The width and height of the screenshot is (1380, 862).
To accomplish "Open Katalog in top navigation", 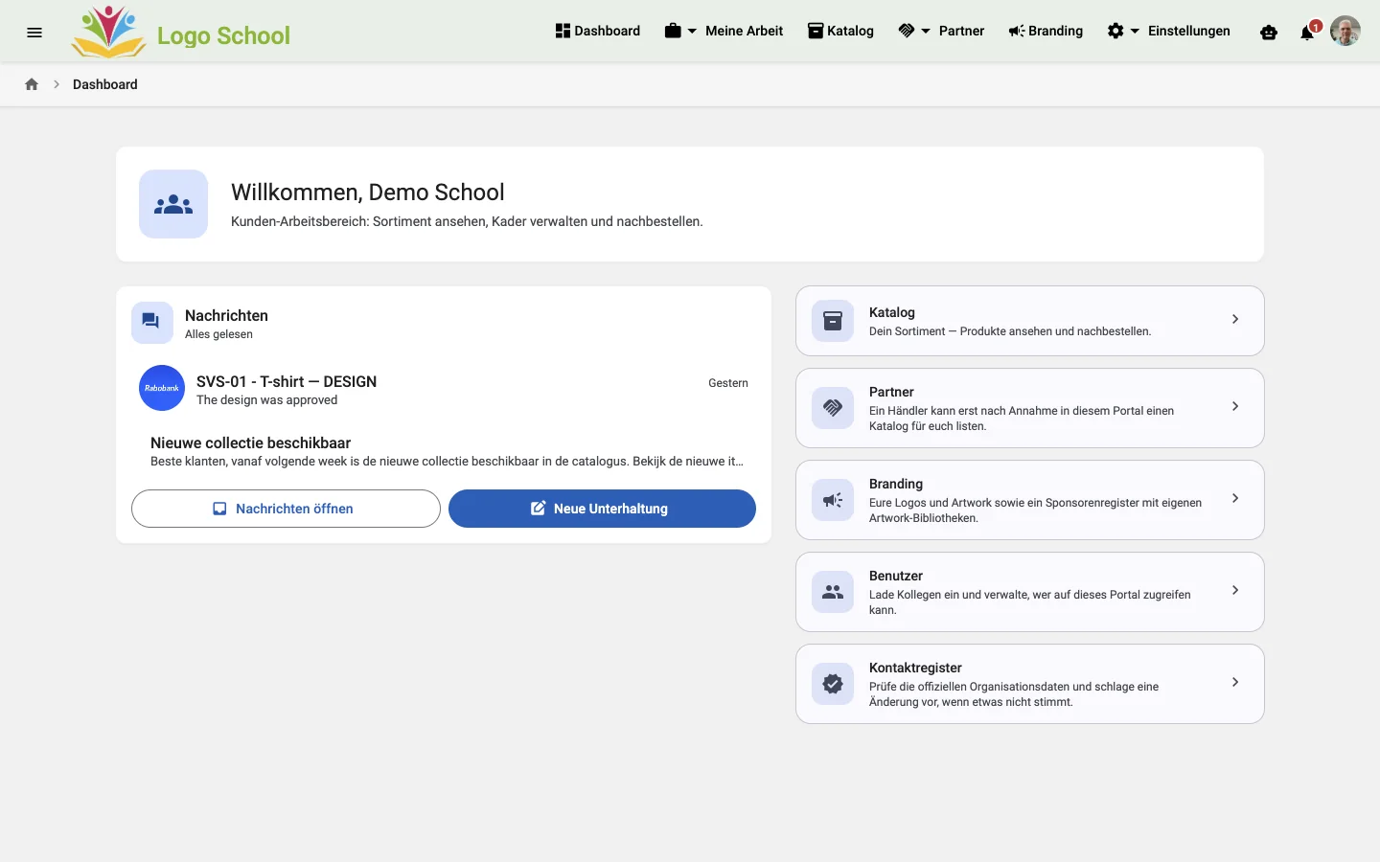I will click(840, 31).
